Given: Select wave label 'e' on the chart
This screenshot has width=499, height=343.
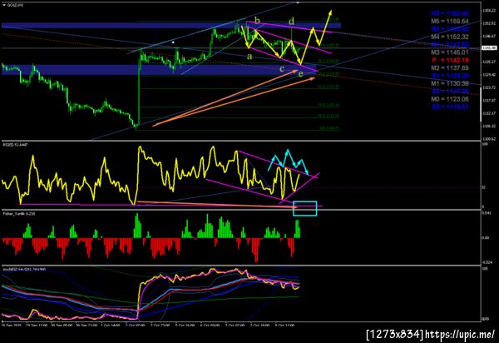Looking at the screenshot, I should (x=300, y=74).
